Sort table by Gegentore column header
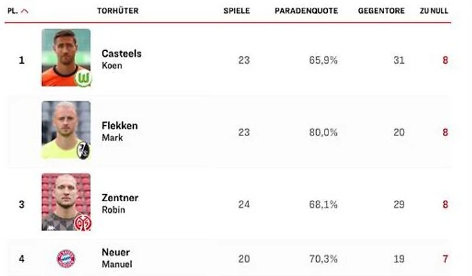472x276 pixels. [381, 11]
